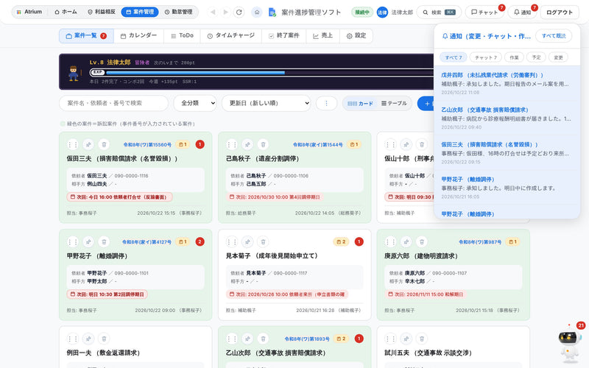Click drag handle icon on 甲野花子 card

click(x=72, y=242)
